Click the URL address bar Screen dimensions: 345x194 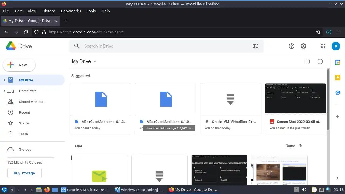point(178,32)
